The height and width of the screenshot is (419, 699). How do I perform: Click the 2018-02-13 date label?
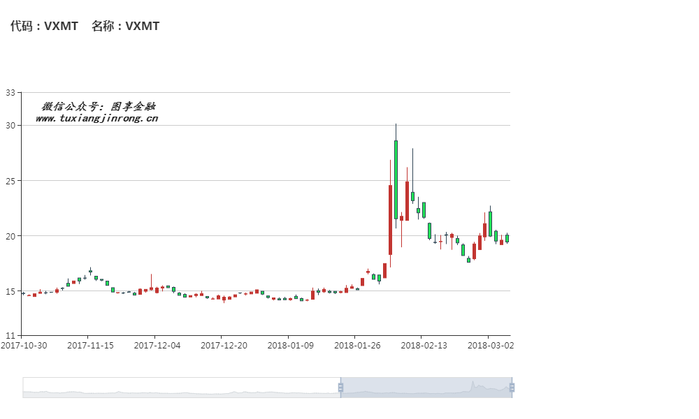pyautogui.click(x=421, y=345)
